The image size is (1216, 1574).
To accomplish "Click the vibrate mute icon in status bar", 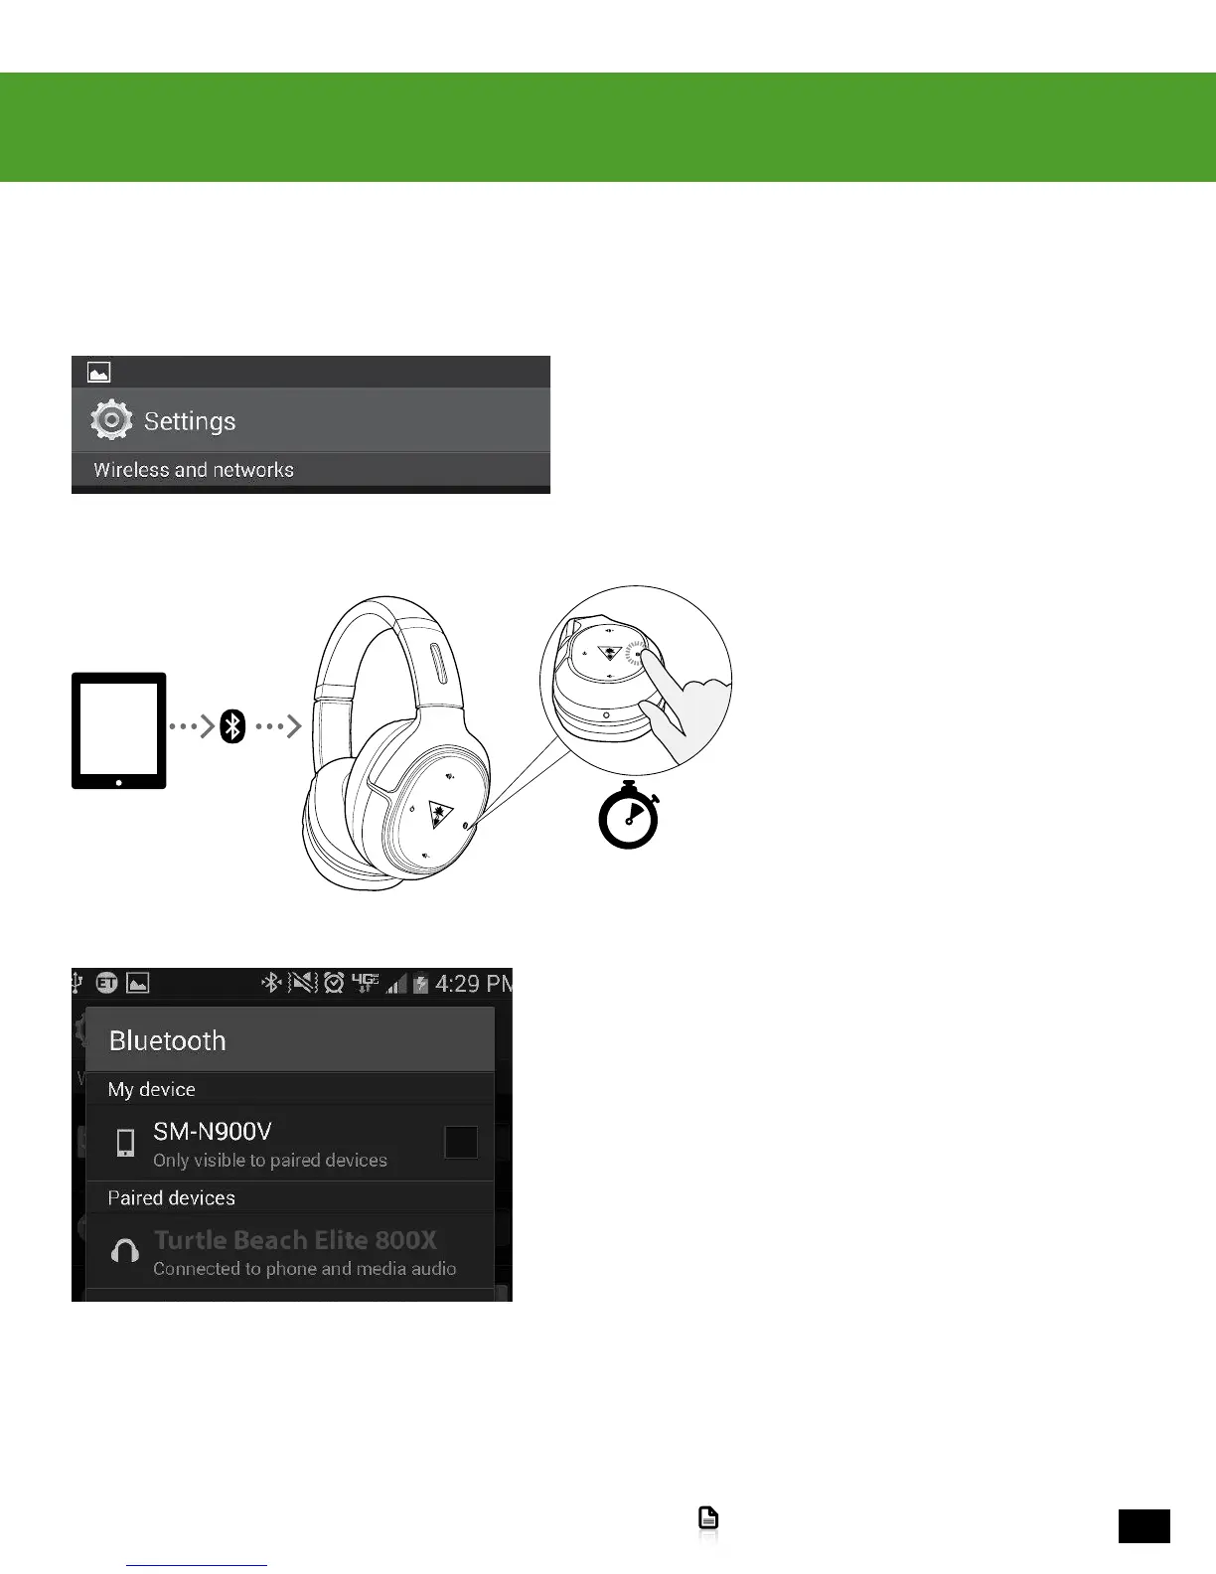I will (x=303, y=983).
